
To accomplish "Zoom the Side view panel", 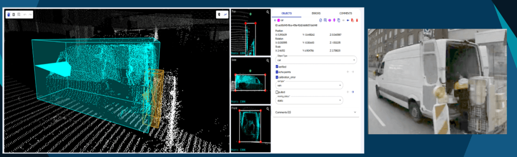I will click(268, 61).
